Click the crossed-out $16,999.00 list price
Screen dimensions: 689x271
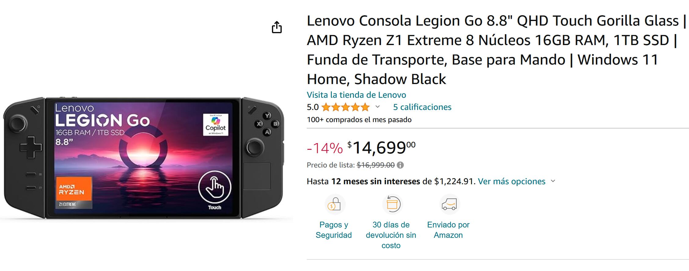[x=376, y=165]
